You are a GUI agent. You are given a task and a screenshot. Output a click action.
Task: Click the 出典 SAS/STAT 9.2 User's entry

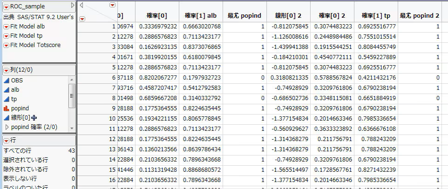39,17
